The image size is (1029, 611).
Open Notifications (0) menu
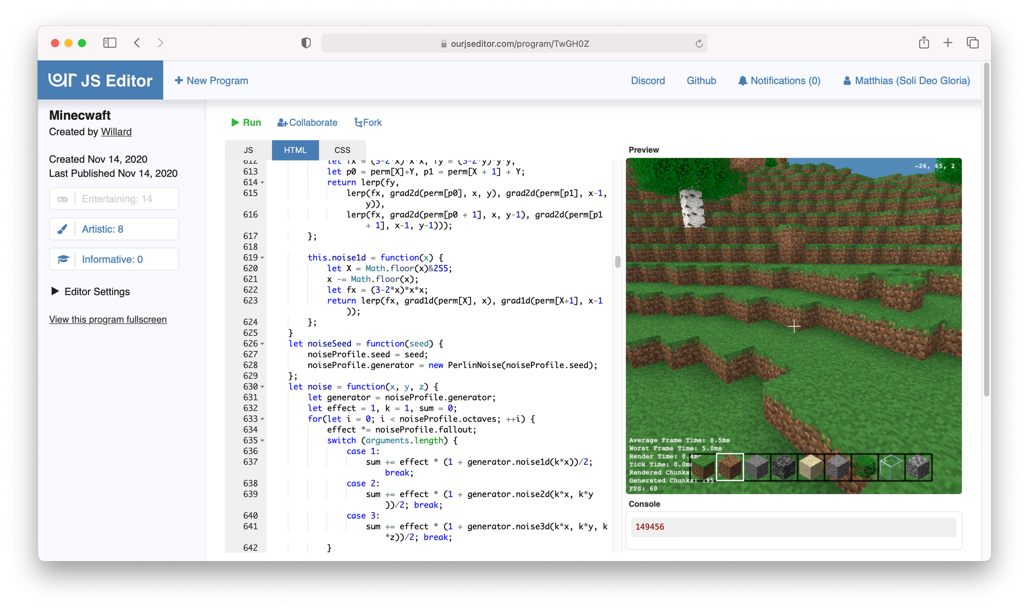click(779, 80)
